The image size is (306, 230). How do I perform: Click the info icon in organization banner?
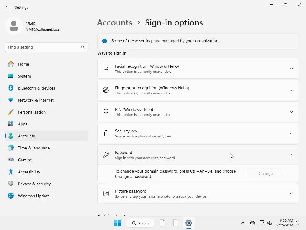pos(105,41)
